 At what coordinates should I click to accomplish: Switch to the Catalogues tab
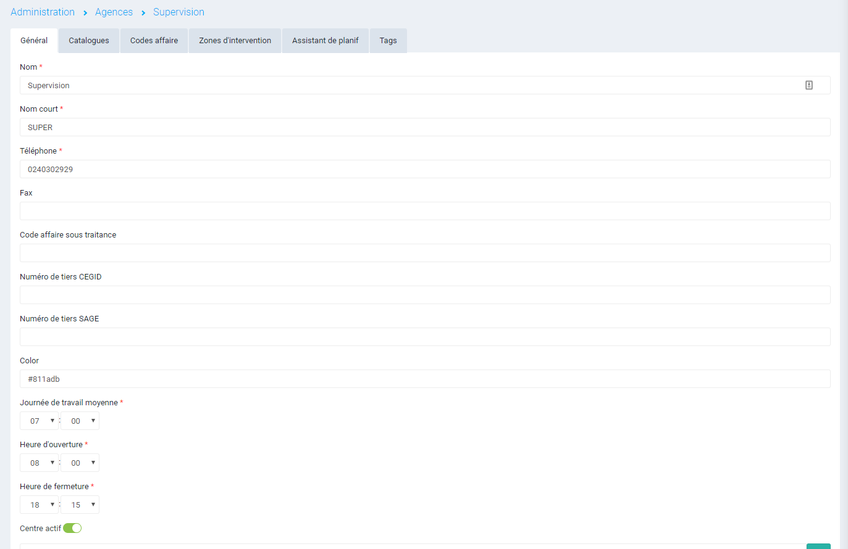tap(89, 41)
